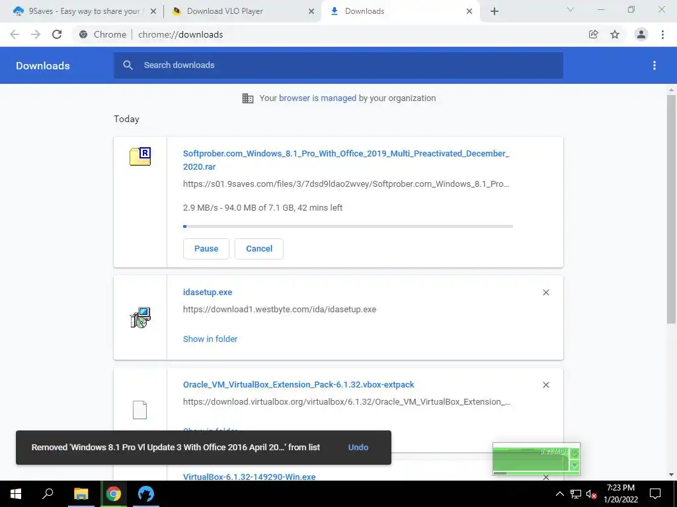Show hidden system tray icons
The height and width of the screenshot is (507, 677).
point(559,494)
